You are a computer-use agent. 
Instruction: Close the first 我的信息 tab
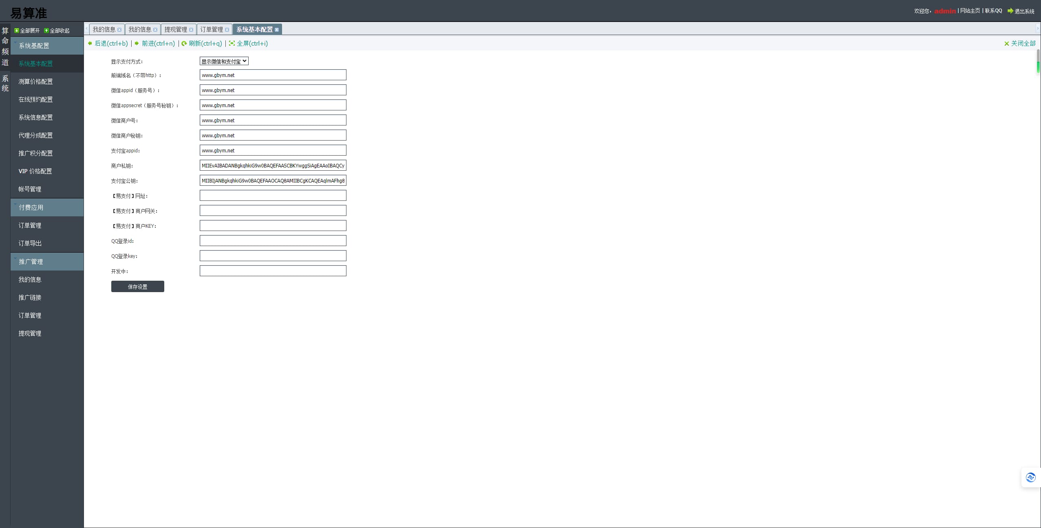tap(119, 30)
